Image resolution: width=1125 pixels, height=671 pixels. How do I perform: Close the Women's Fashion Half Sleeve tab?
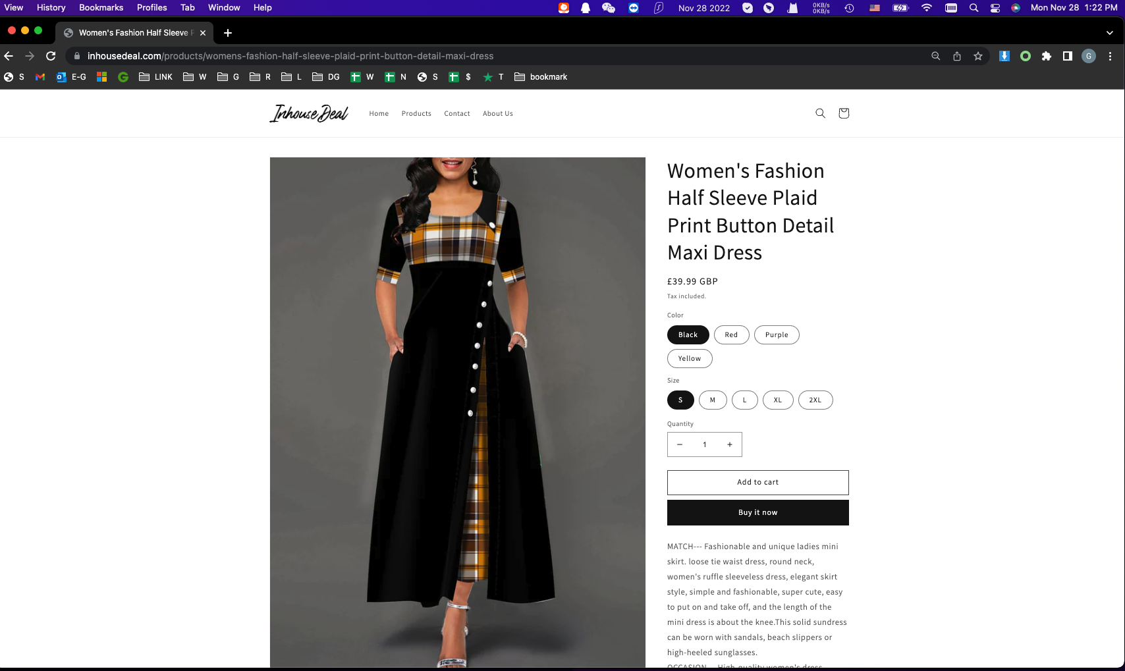203,33
